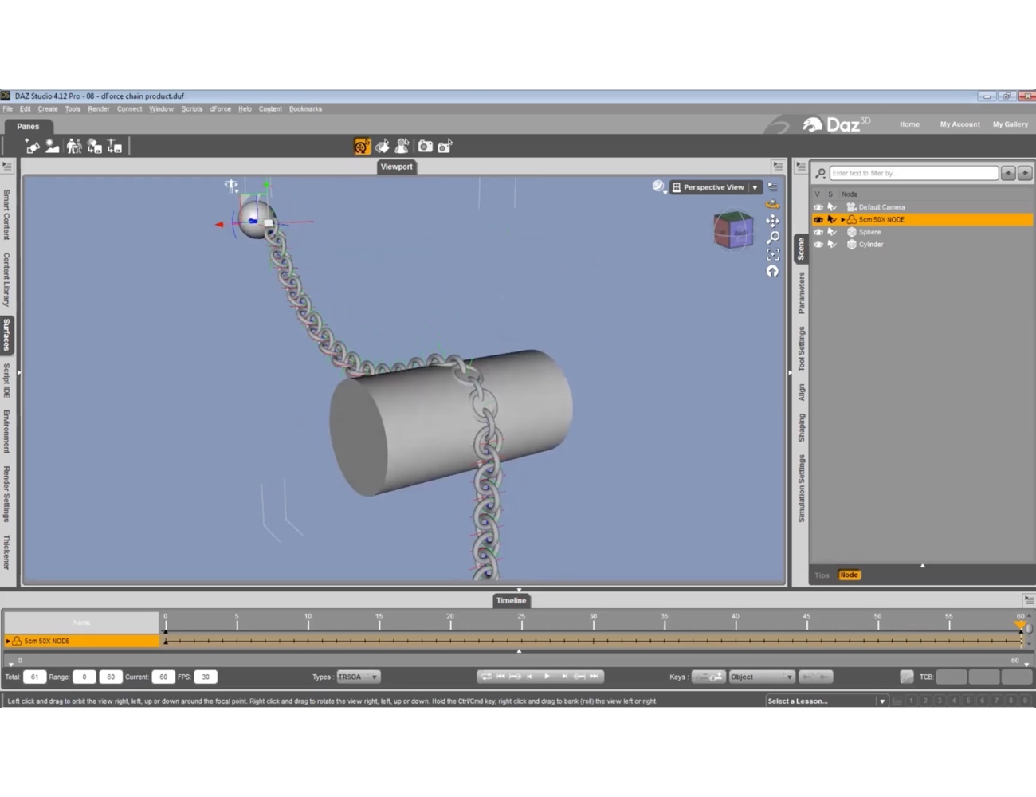Open the dForce menu
Screen dimensions: 1036x797
tap(220, 109)
